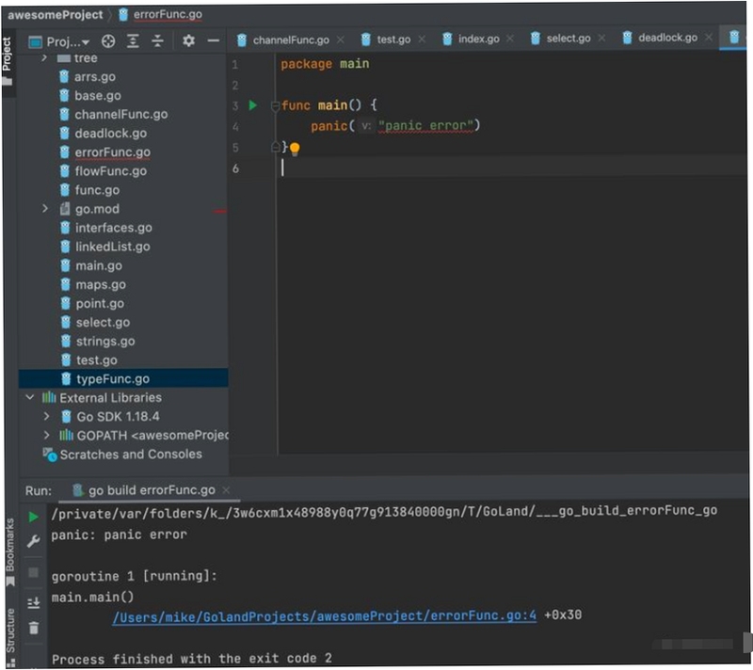Click the stop square in Run panel
Viewport: 753px width, 670px height.
(33, 572)
